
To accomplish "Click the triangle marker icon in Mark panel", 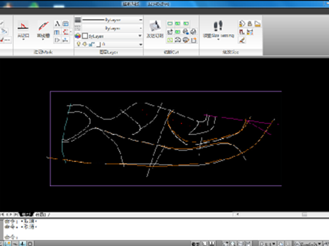I will [x=57, y=40].
